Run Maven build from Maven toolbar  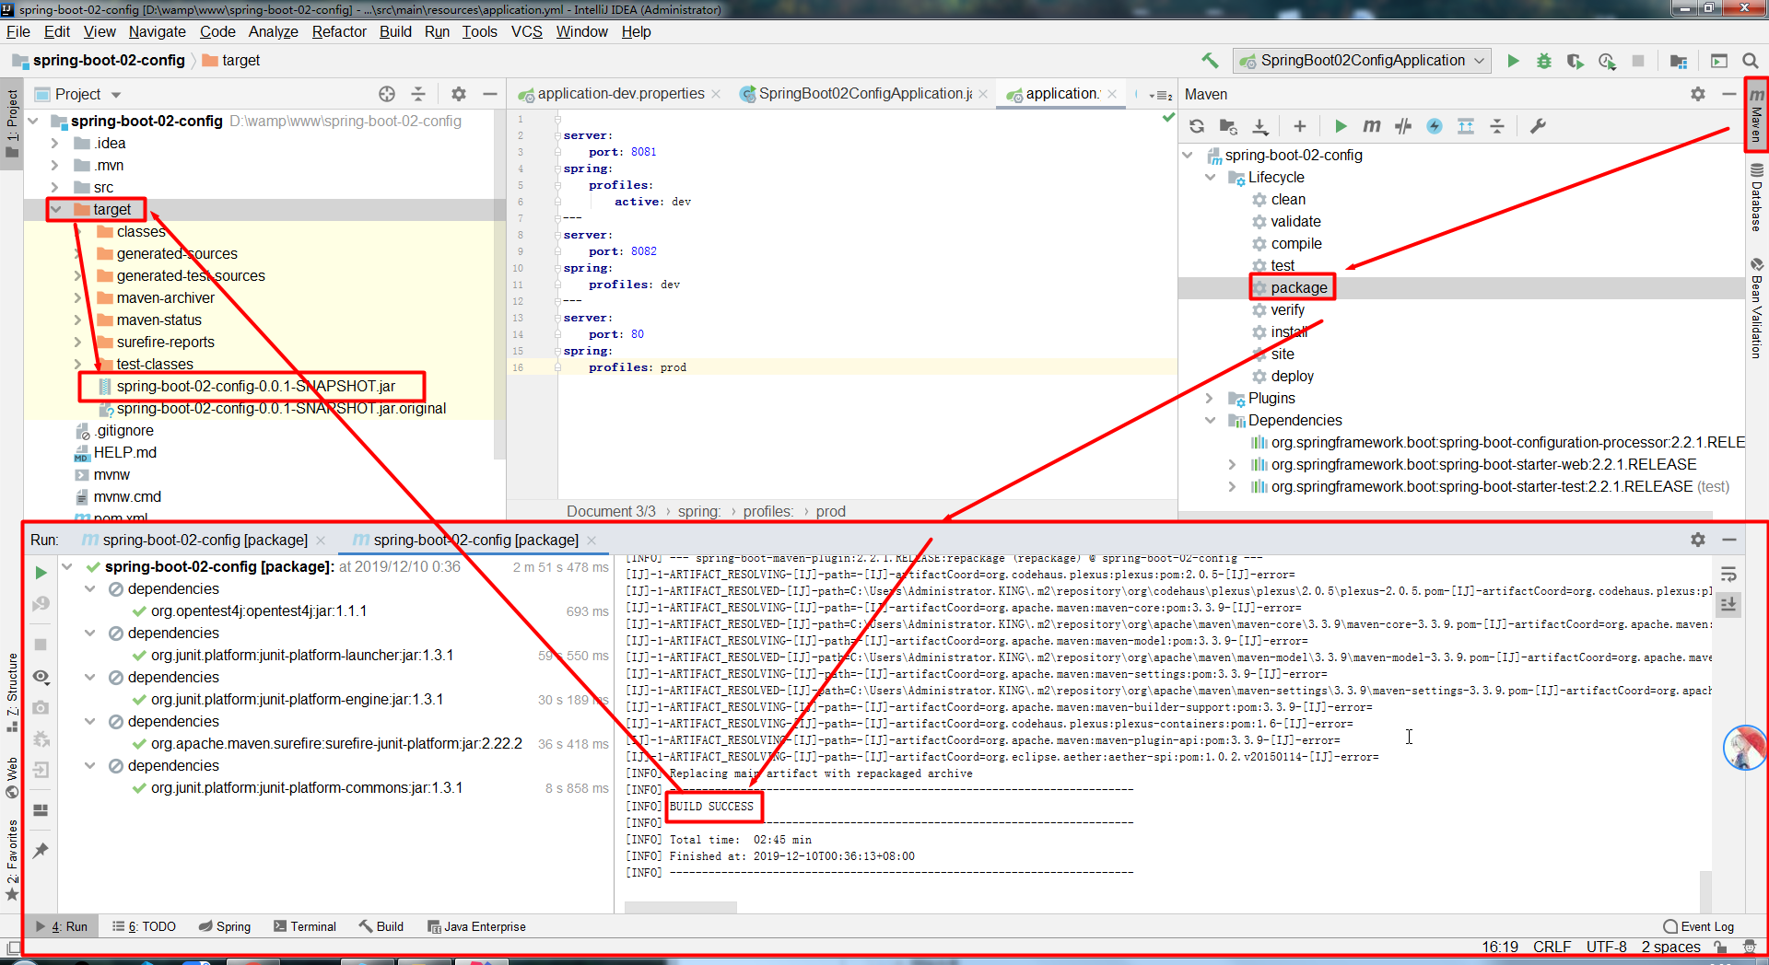click(x=1341, y=126)
